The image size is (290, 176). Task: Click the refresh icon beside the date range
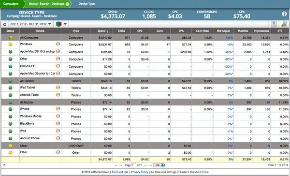coord(5,24)
